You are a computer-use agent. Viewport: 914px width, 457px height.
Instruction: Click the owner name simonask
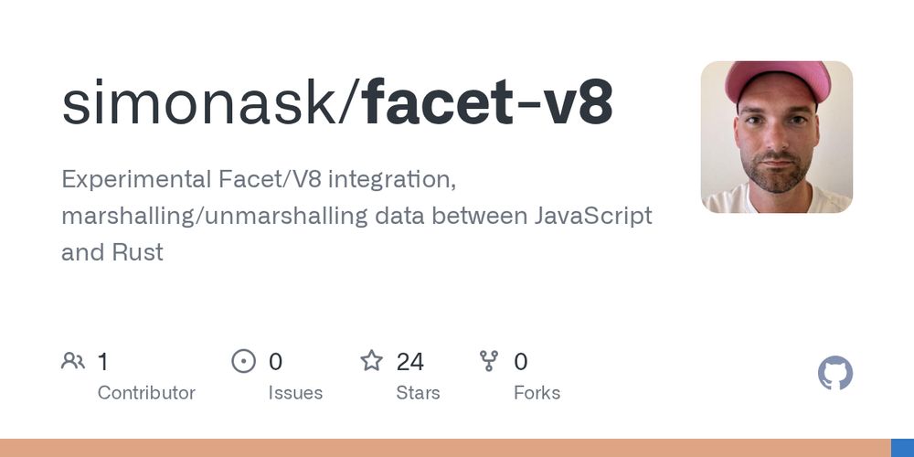coord(198,102)
